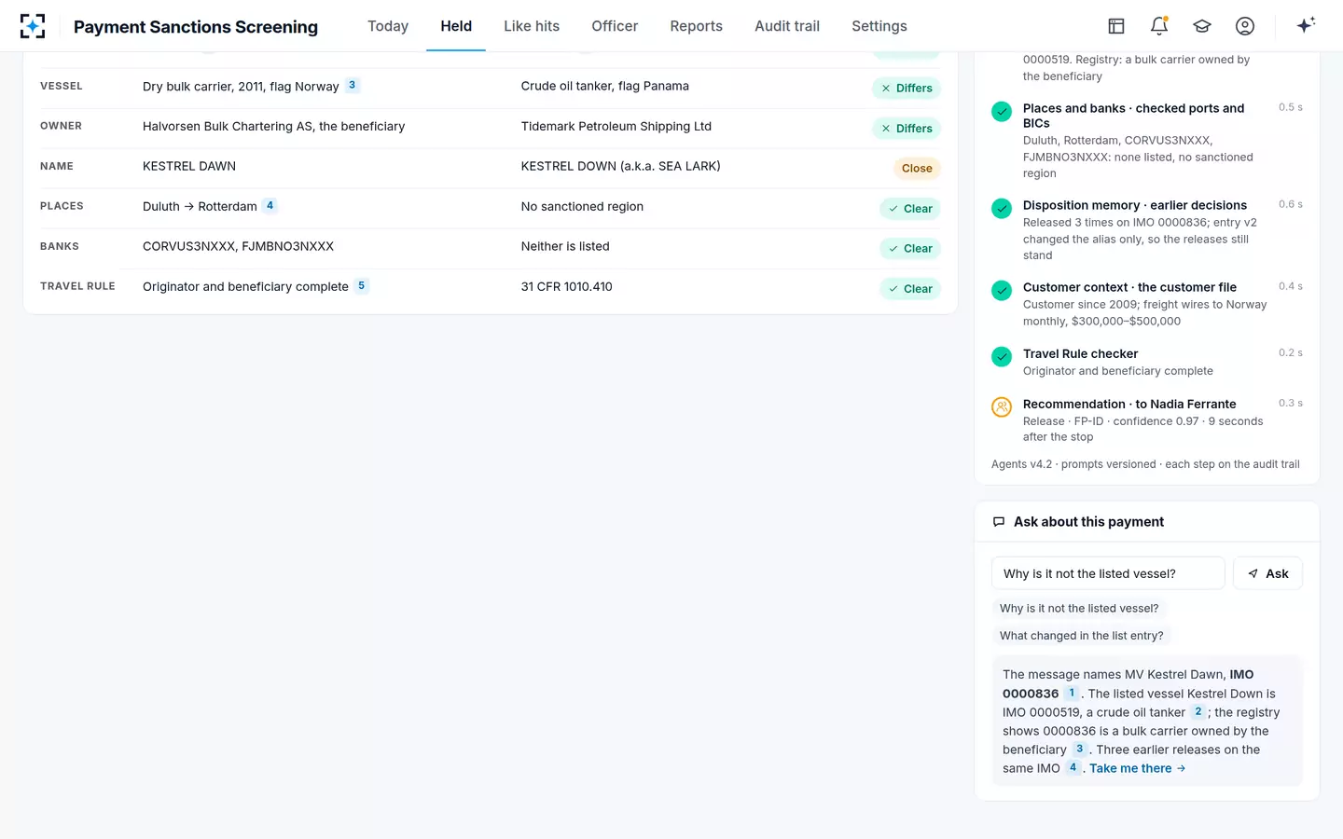Open the user account profile icon
This screenshot has width=1343, height=839.
tap(1245, 26)
